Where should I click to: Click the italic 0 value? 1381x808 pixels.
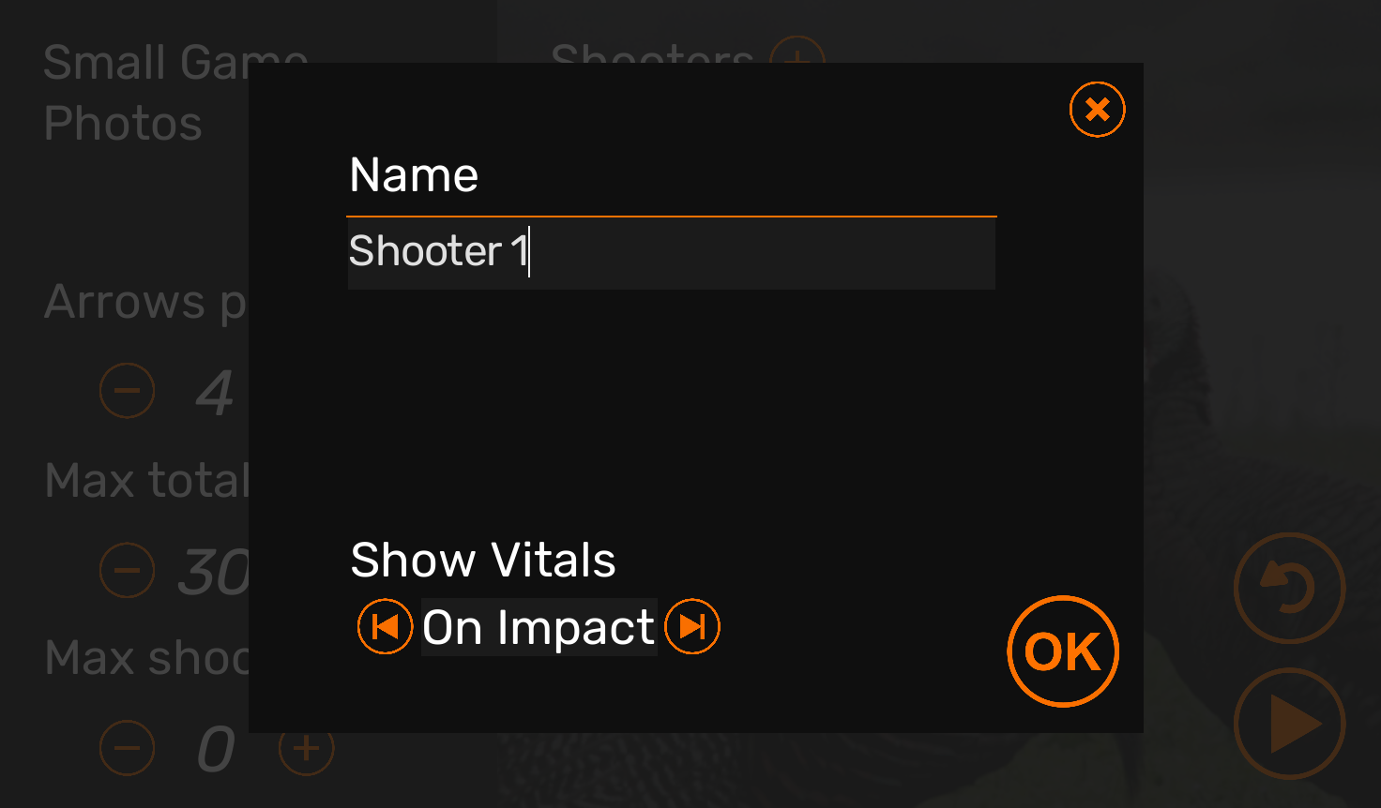(x=216, y=749)
